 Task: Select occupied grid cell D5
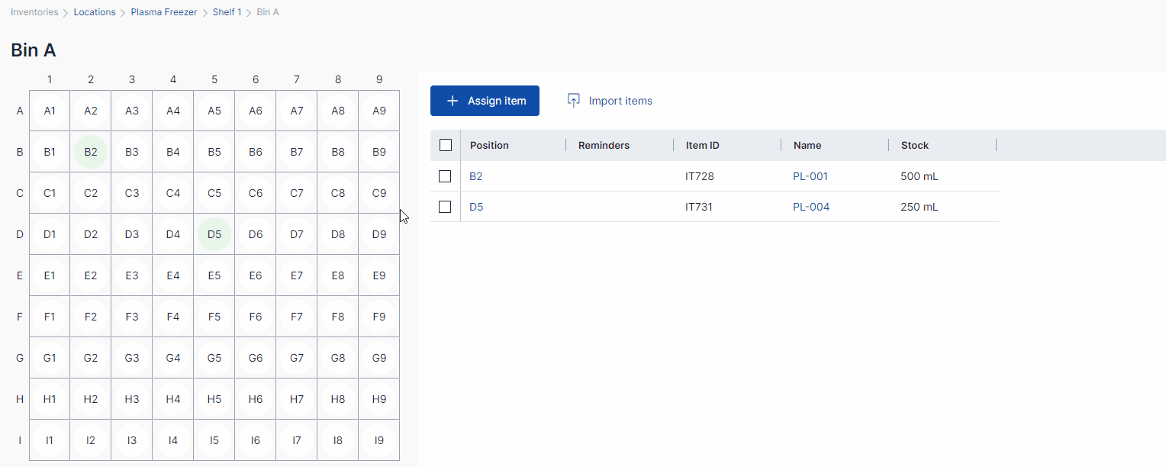pos(214,234)
